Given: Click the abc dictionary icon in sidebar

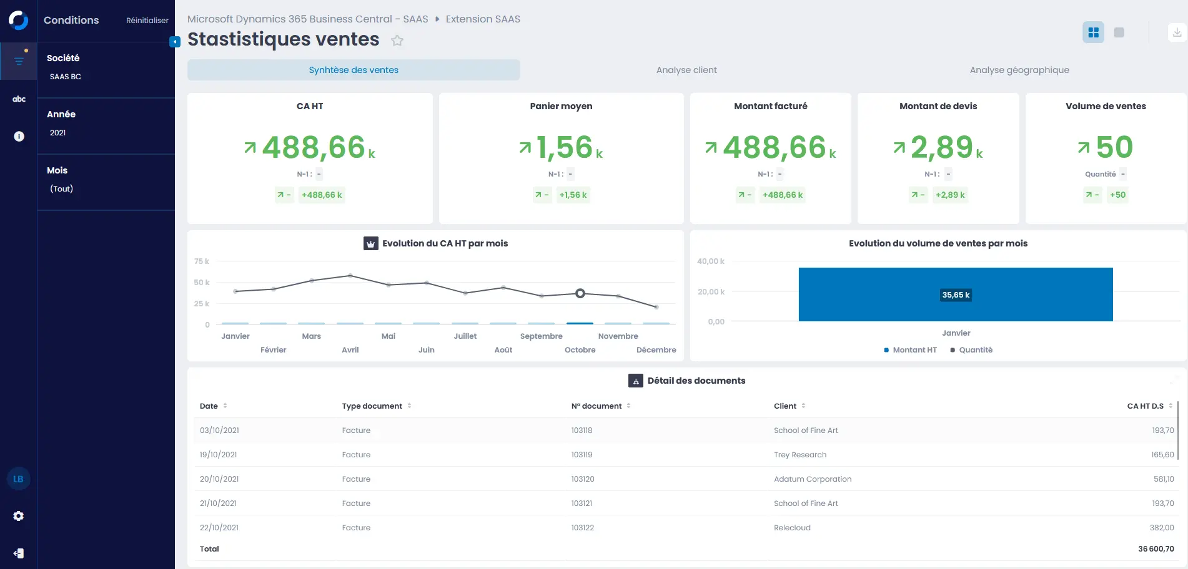Looking at the screenshot, I should 19,99.
